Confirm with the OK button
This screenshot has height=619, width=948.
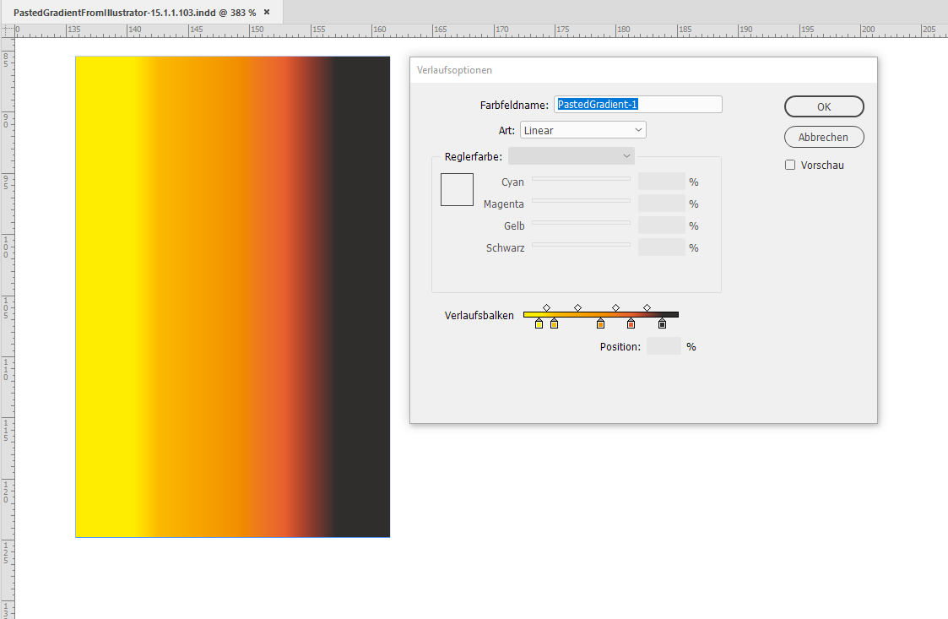tap(823, 106)
